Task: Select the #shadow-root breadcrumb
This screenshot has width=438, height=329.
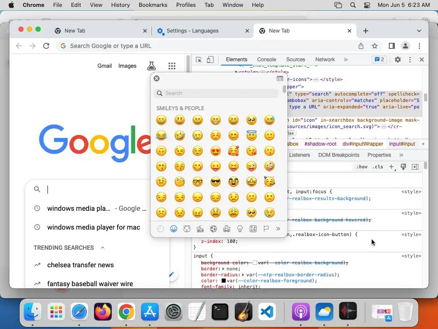Action: coord(320,144)
